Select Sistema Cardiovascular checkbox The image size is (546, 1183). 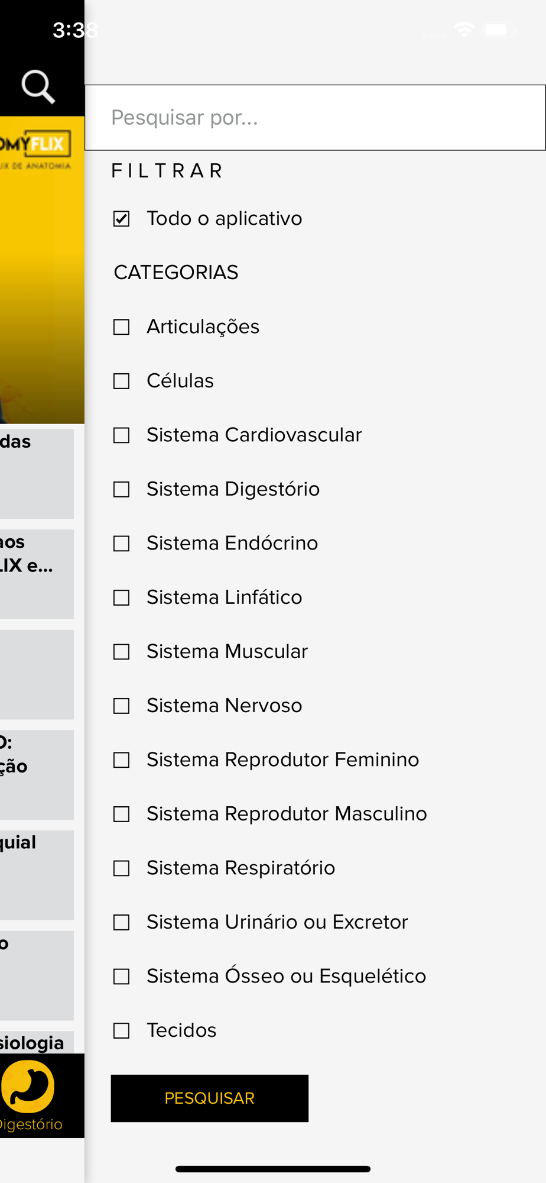pos(121,435)
